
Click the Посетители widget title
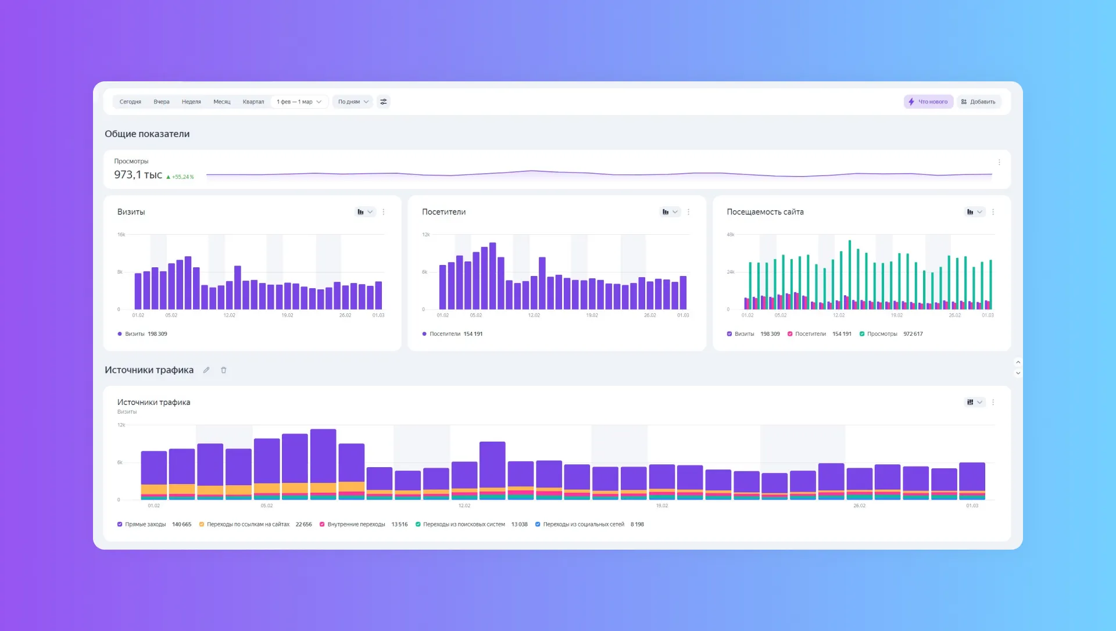(444, 212)
